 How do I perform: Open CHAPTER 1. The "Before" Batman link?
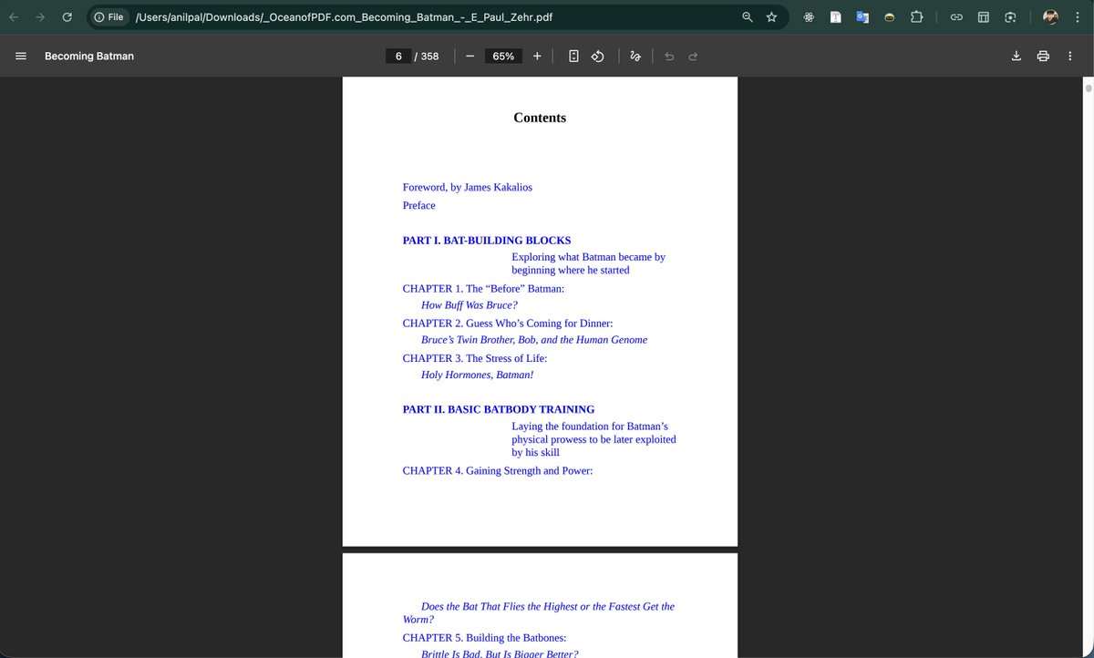483,289
